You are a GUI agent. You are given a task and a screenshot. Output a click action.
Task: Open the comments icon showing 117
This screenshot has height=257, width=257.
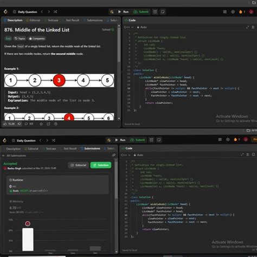click(x=29, y=124)
